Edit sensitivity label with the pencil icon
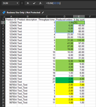This screenshot has height=107, width=96. (x=43, y=13)
